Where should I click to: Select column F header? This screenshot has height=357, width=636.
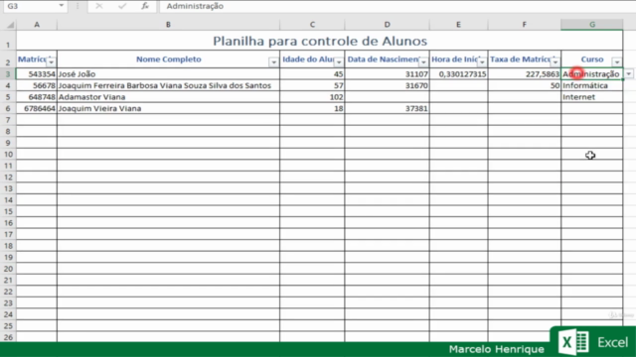pyautogui.click(x=525, y=25)
